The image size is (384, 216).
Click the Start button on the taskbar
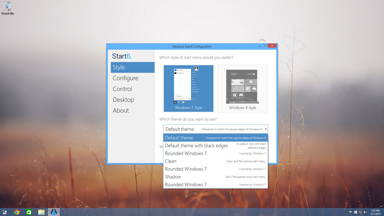(4, 212)
